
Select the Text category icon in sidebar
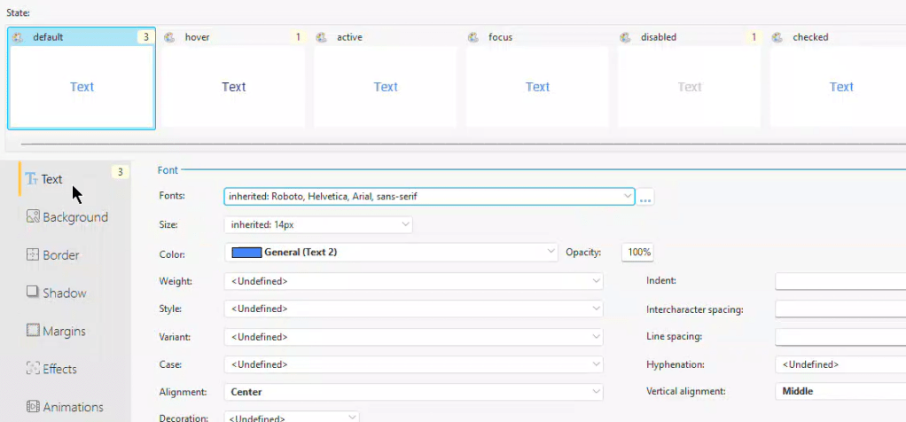32,179
